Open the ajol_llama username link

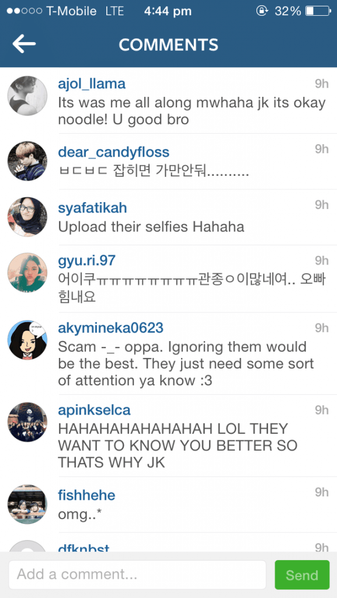click(x=92, y=84)
